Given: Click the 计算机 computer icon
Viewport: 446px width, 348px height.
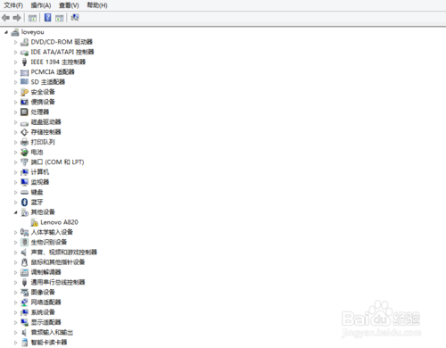Looking at the screenshot, I should pos(24,172).
